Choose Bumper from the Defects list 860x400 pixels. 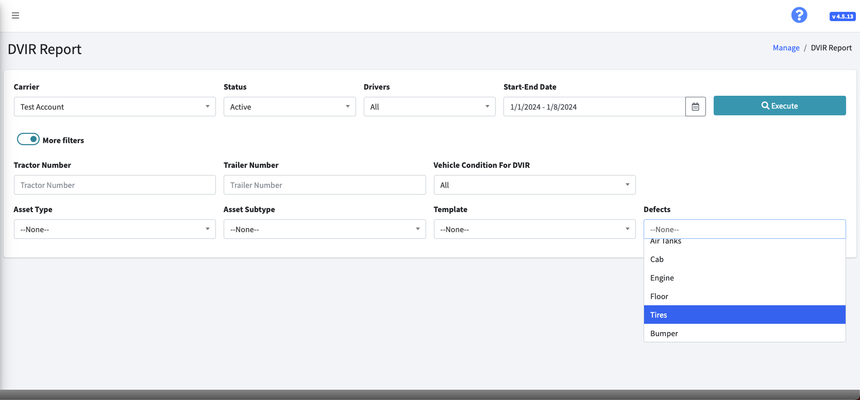[745, 334]
